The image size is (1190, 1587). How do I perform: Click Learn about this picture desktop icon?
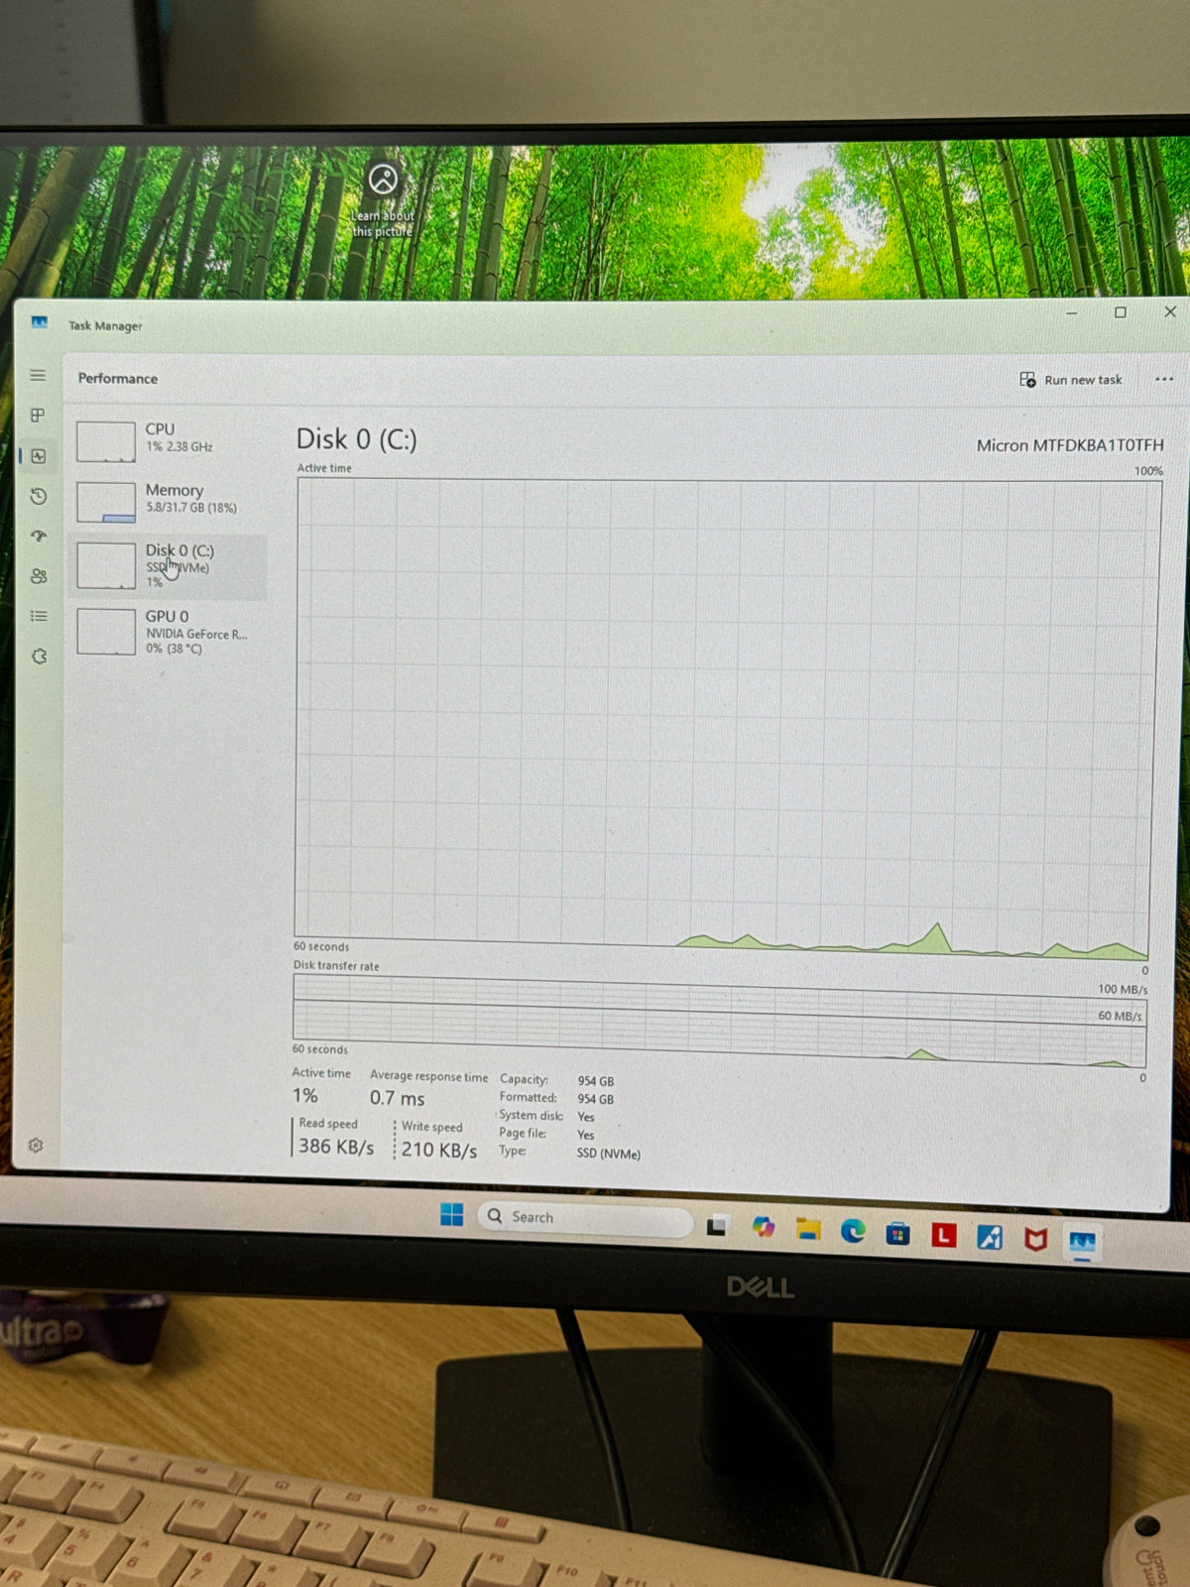(x=383, y=199)
